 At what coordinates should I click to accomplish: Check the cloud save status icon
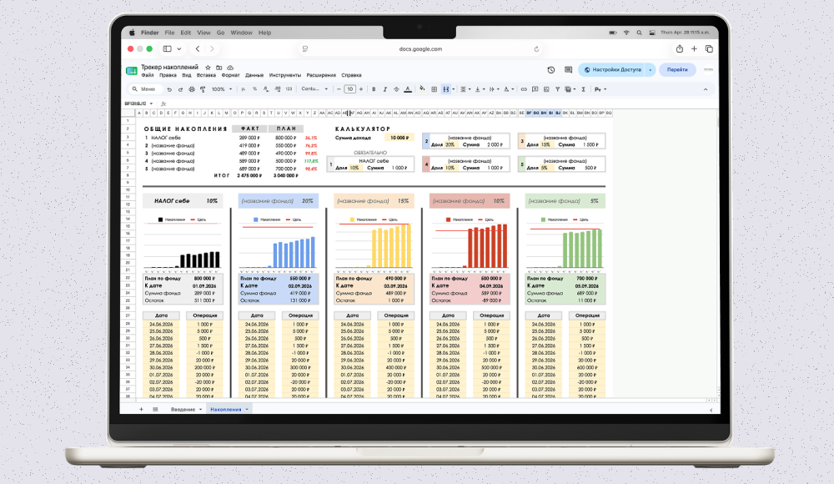[230, 68]
